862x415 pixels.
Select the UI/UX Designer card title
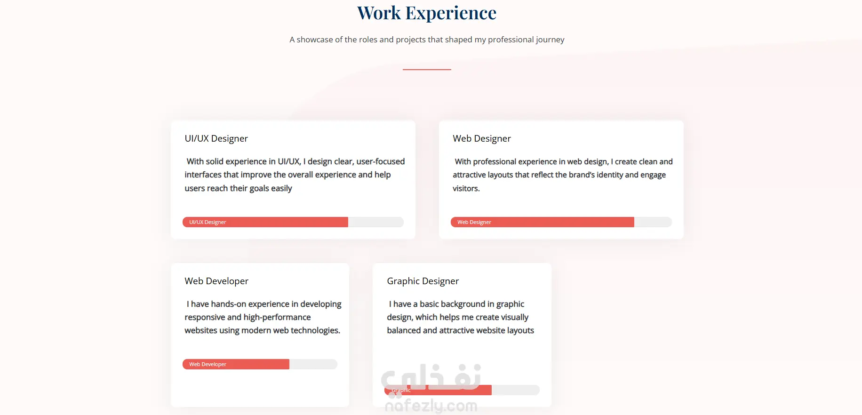[216, 138]
